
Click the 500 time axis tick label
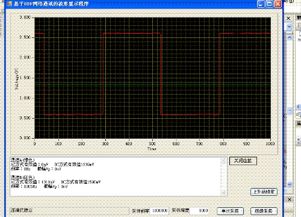pyautogui.click(x=152, y=143)
